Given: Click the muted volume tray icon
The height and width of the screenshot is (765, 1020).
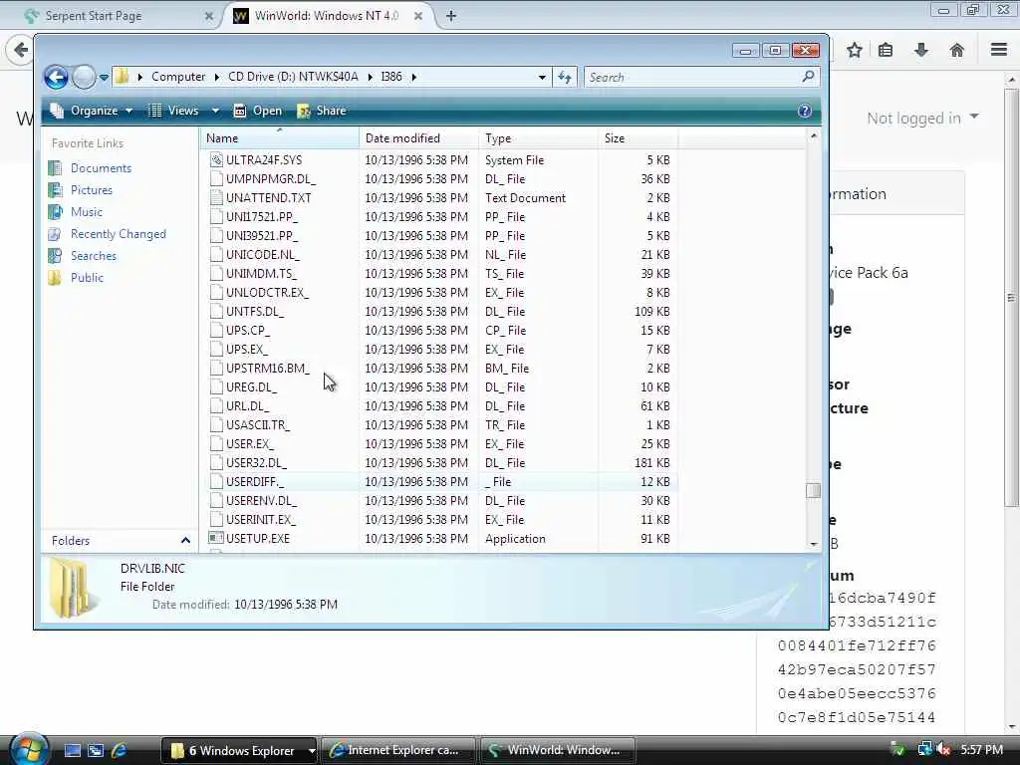Looking at the screenshot, I should click(944, 749).
